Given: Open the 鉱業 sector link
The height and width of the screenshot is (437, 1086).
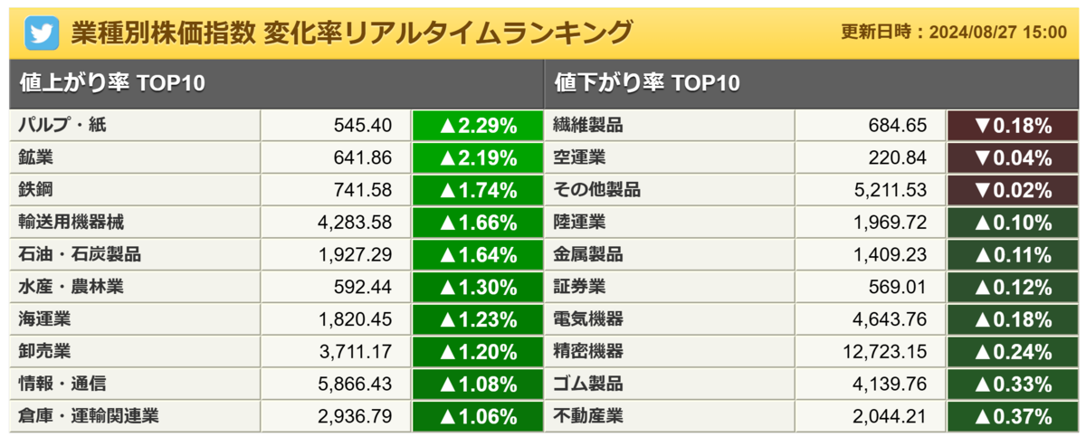Looking at the screenshot, I should pyautogui.click(x=36, y=157).
